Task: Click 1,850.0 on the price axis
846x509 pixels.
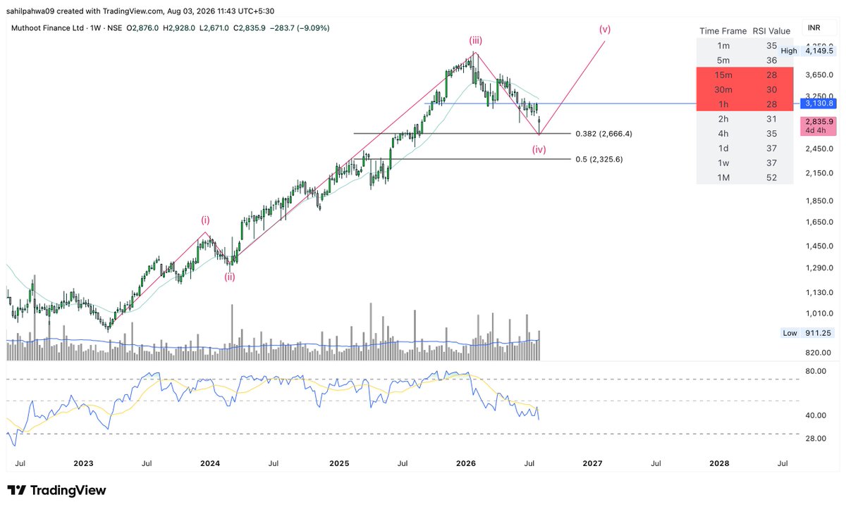Action: (x=819, y=201)
